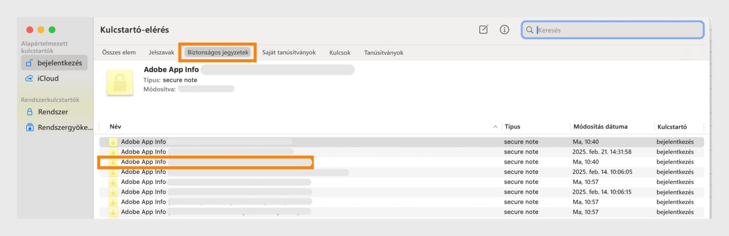Click the cabinet icon beside Rendszergyöke...
The height and width of the screenshot is (236, 729).
click(x=30, y=127)
